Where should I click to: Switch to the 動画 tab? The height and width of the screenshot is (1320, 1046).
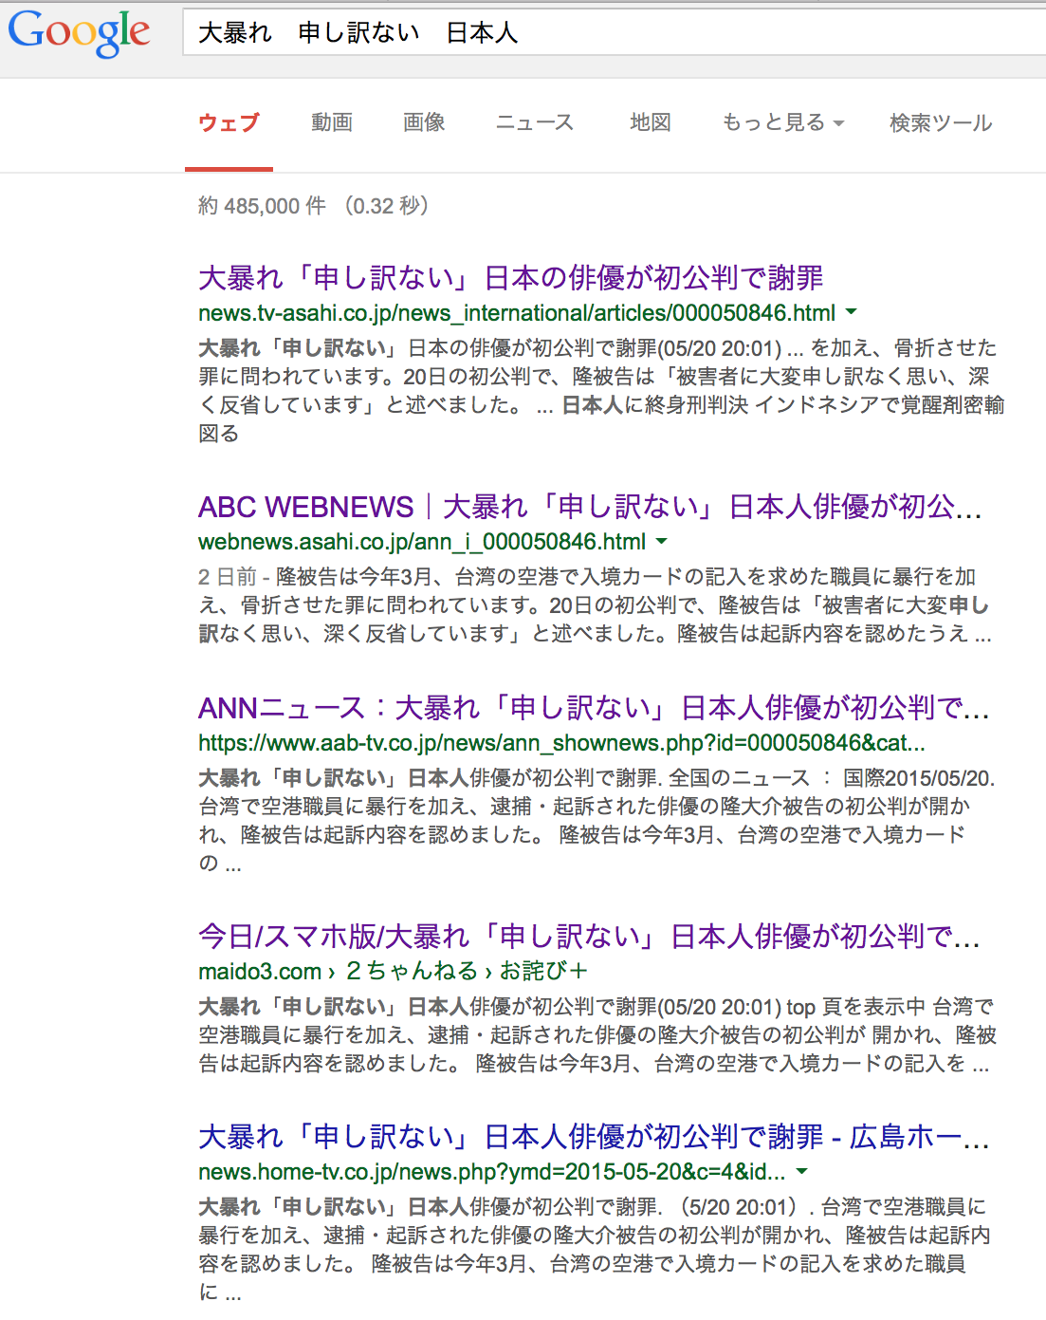point(332,122)
